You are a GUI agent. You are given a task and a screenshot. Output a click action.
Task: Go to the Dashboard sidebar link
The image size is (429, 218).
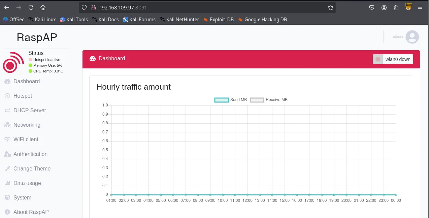[26, 82]
